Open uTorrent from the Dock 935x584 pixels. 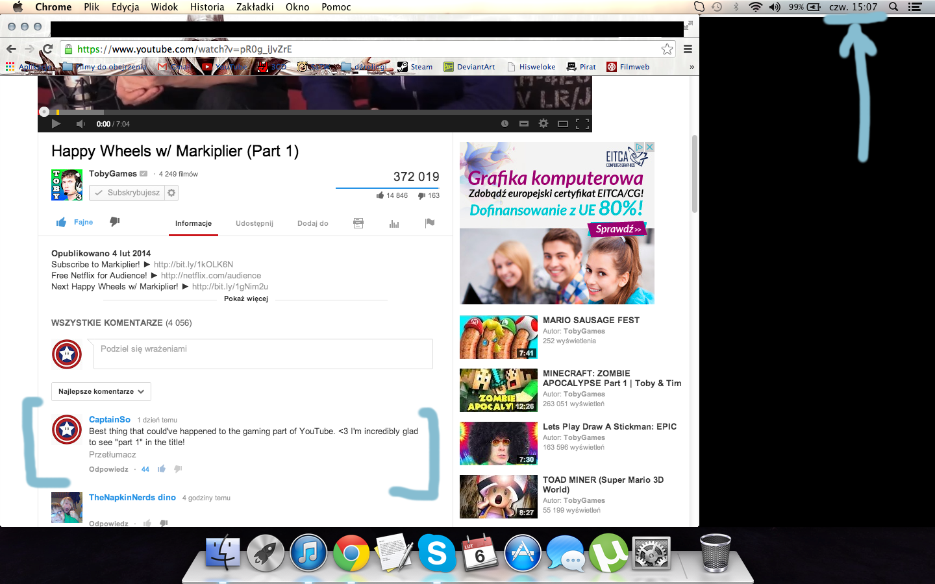[x=608, y=554]
